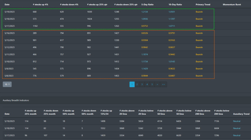The height and width of the screenshot is (140, 251).
Task: Click the value 1182 stocks up 4%
Action: tap(35, 26)
